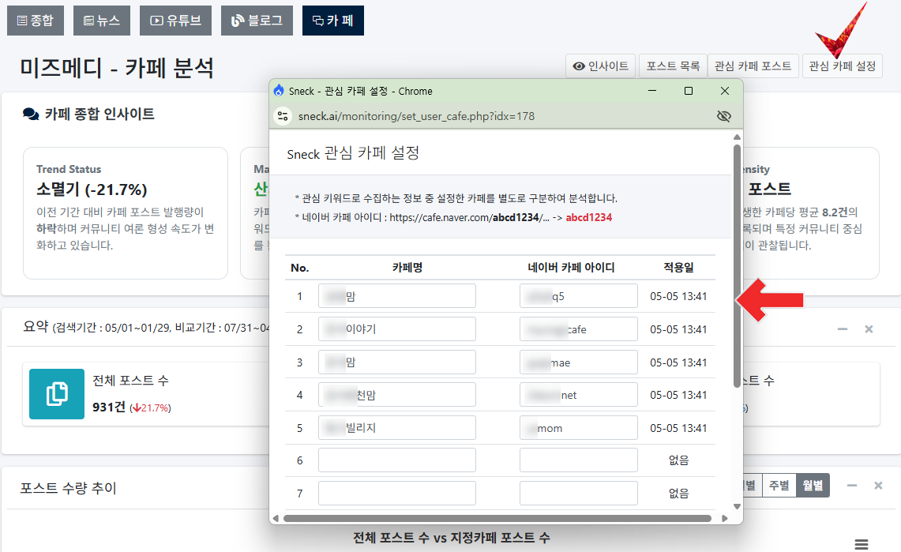This screenshot has height=552, width=901.
Task: Click the teal 전체 포스트 수 document icon
Action: coord(57,394)
